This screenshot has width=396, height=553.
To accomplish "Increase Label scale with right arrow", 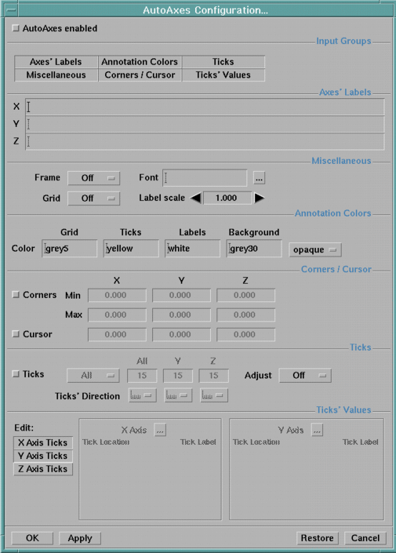I will [x=260, y=198].
